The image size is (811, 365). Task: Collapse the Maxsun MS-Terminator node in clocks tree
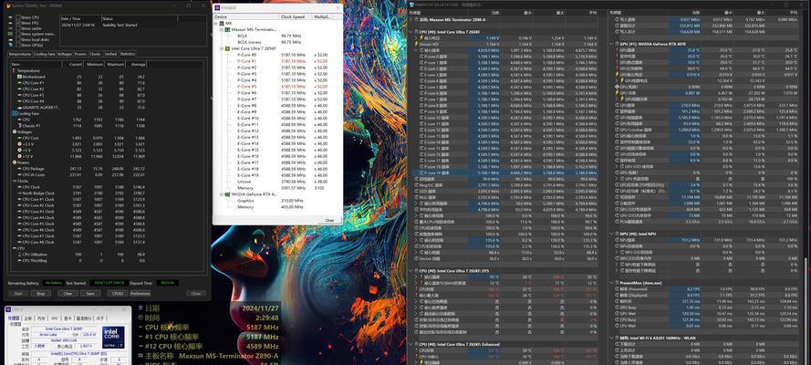[222, 29]
